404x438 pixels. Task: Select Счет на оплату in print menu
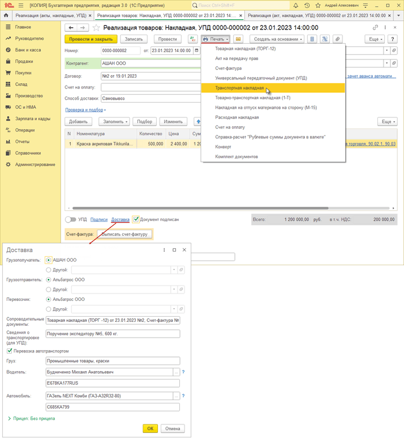pos(229,127)
